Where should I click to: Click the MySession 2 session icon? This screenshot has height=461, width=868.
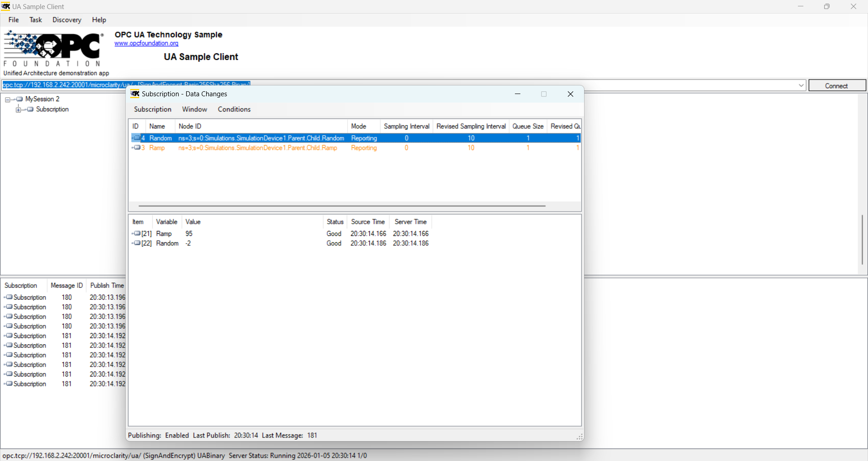pos(20,99)
